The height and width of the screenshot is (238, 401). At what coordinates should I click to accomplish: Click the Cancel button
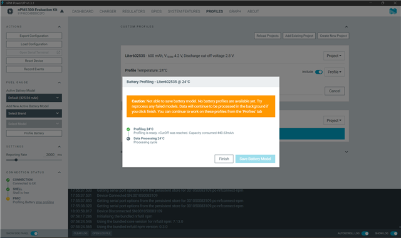click(335, 91)
